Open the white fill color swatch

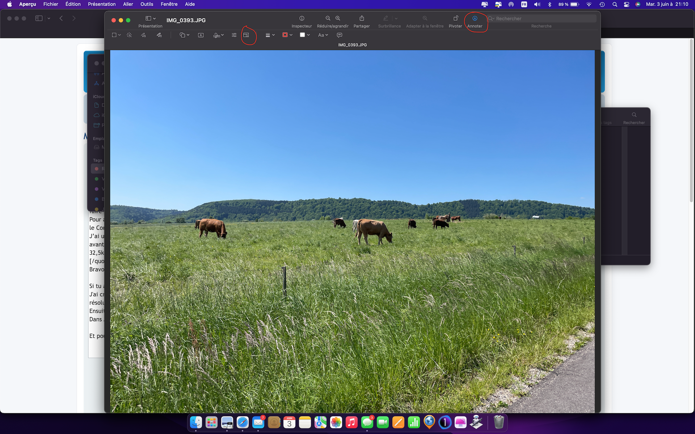click(x=303, y=35)
